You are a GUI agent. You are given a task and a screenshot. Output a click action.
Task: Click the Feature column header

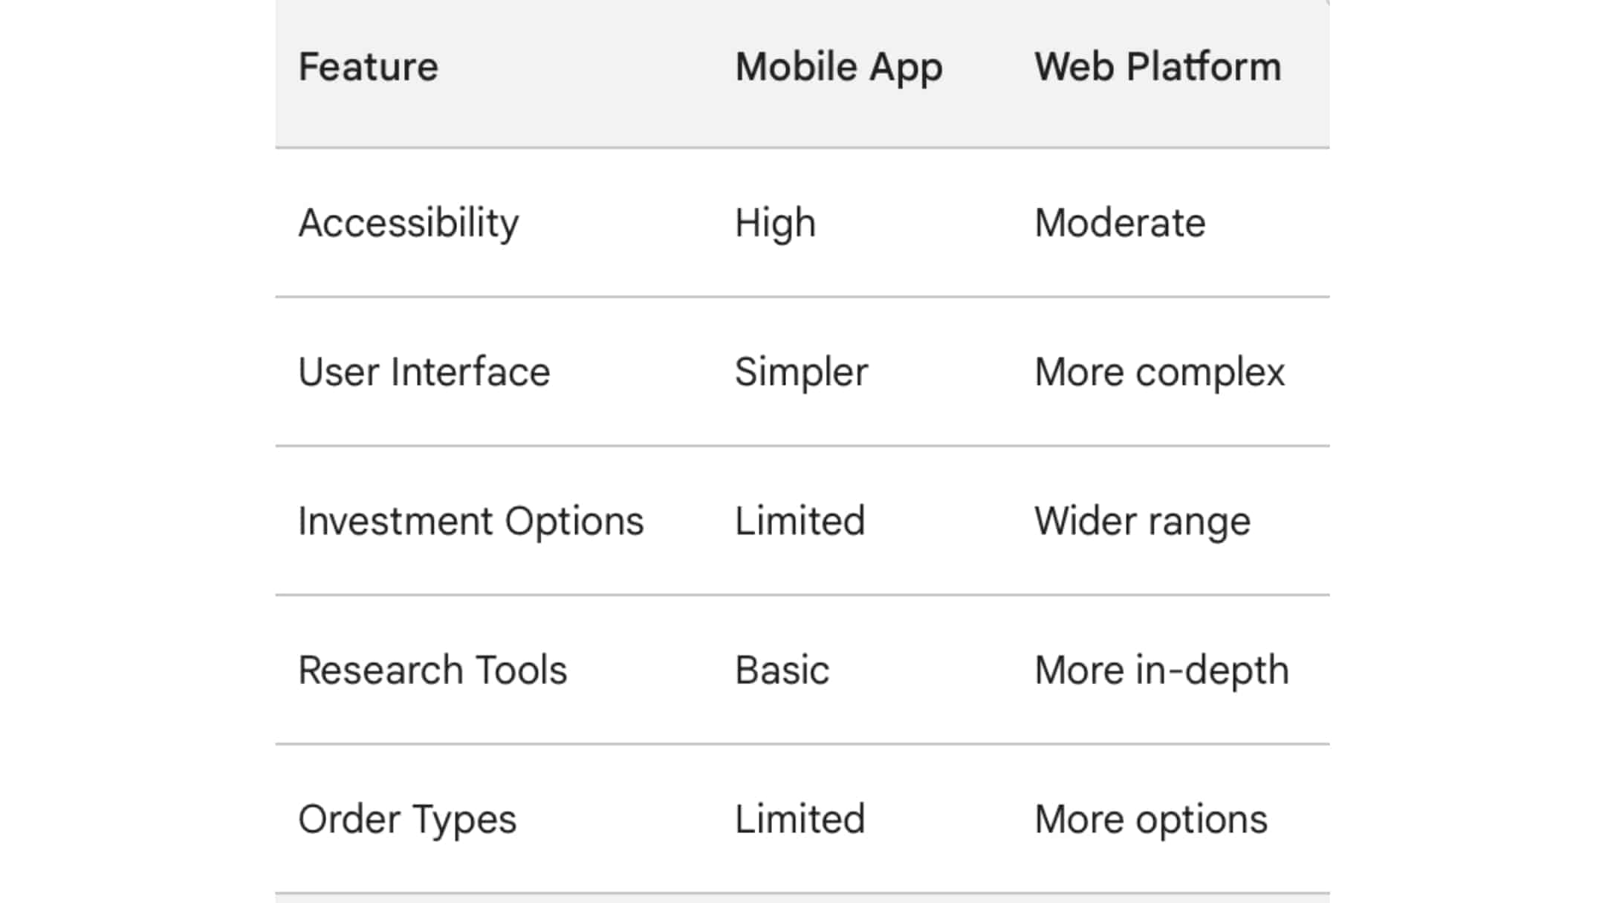[x=368, y=67]
